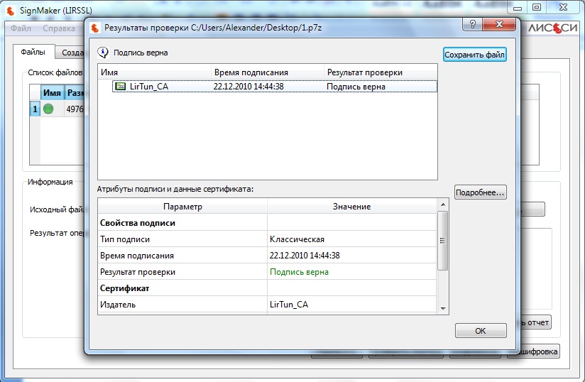This screenshot has width=585, height=382.
Task: Click the green status circle in file list
Action: (48, 109)
